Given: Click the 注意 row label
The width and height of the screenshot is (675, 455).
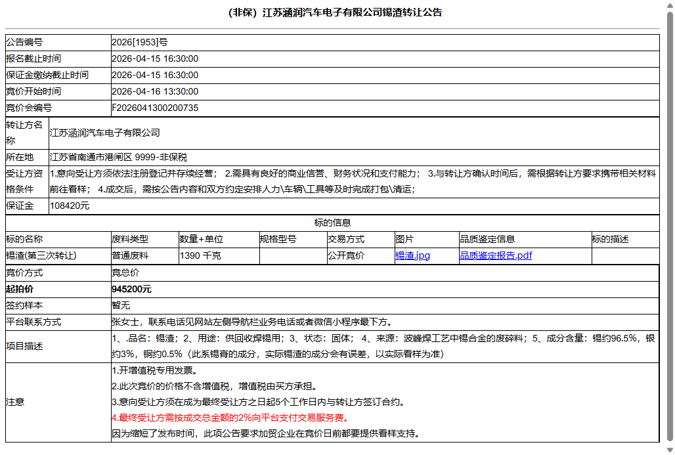Looking at the screenshot, I should 16,402.
